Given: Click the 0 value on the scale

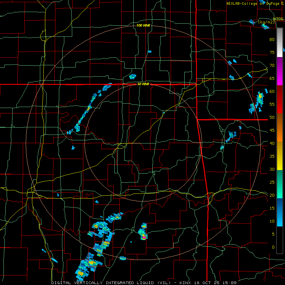Looking at the screenshot, I should (x=273, y=247).
